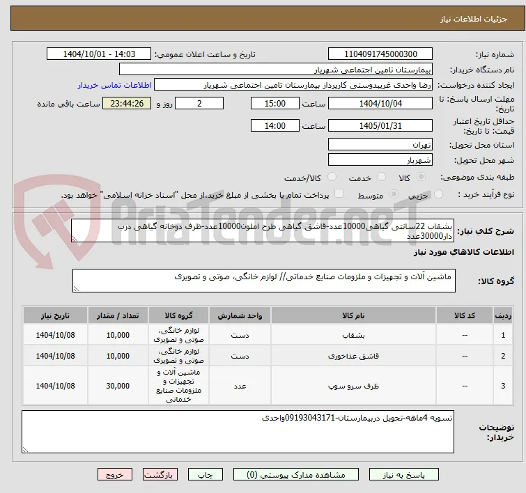This screenshot has height=493, width=526.
Task: Select the متوسط purchase type radio
Action: pos(394,194)
